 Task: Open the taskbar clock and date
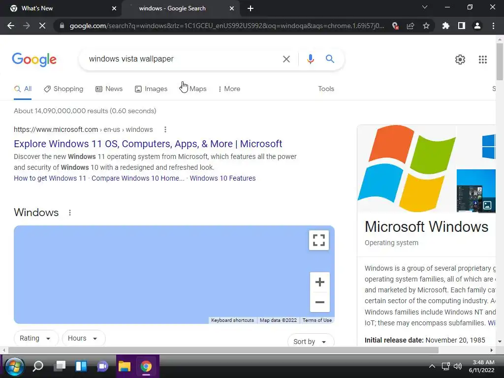click(x=481, y=366)
